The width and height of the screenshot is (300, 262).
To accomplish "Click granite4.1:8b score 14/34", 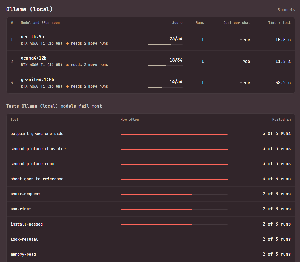I will pos(176,82).
